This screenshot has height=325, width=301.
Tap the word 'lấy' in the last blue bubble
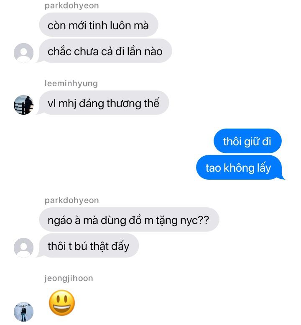[264, 168]
